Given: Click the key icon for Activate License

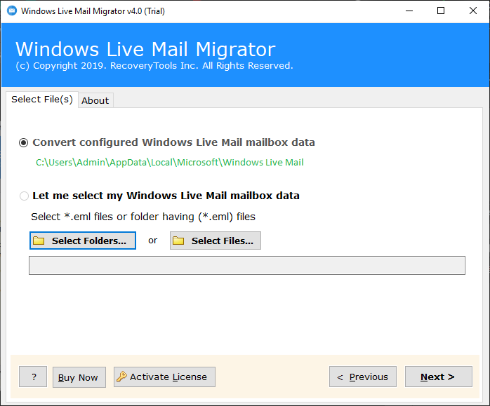Looking at the screenshot, I should [x=121, y=377].
